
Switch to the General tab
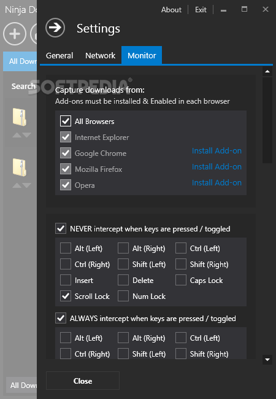(x=59, y=55)
